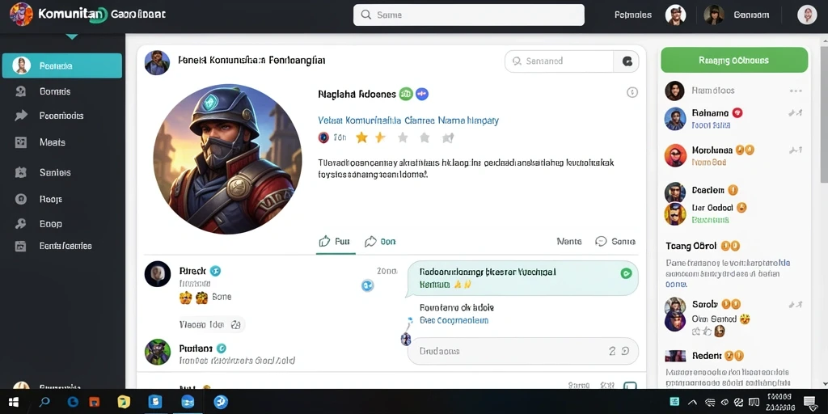828x414 pixels.
Task: Click the green badge beside Naplaha Adoenes
Action: pos(406,94)
